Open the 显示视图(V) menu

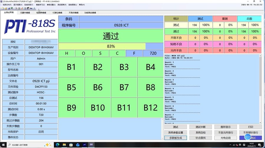18,5
